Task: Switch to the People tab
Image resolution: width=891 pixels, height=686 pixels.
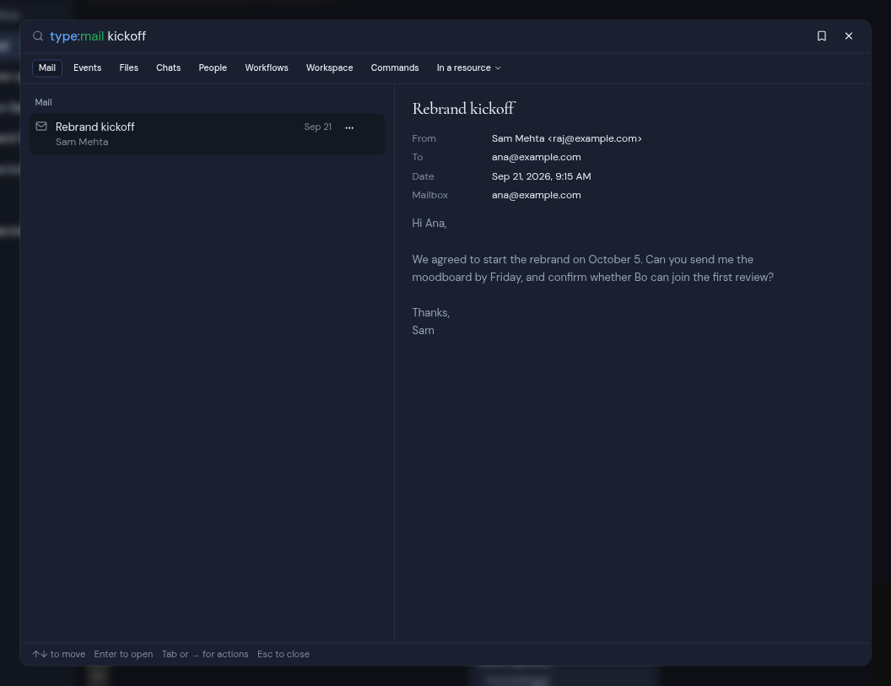Action: point(213,68)
